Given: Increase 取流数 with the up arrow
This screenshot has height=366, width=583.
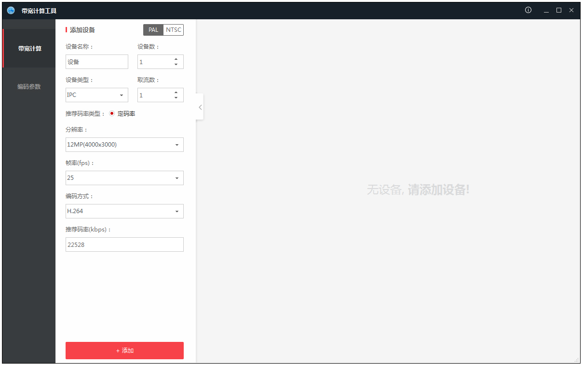Looking at the screenshot, I should pos(176,92).
